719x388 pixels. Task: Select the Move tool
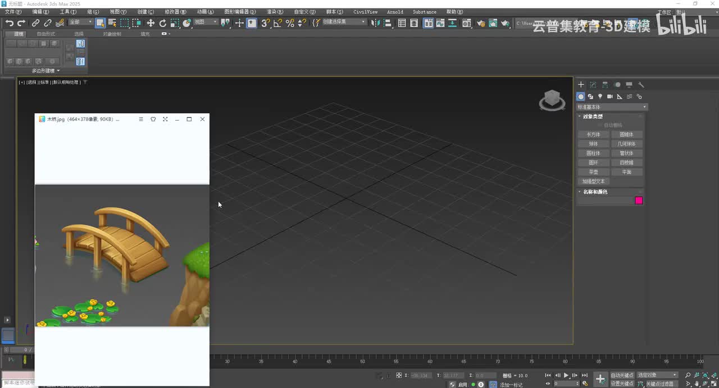(x=151, y=23)
